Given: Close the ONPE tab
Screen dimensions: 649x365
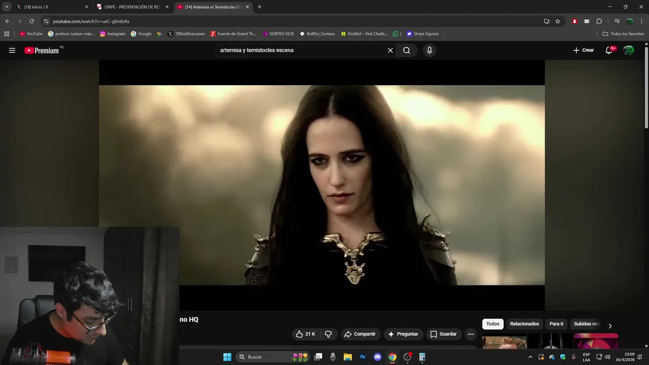Looking at the screenshot, I should pos(167,7).
